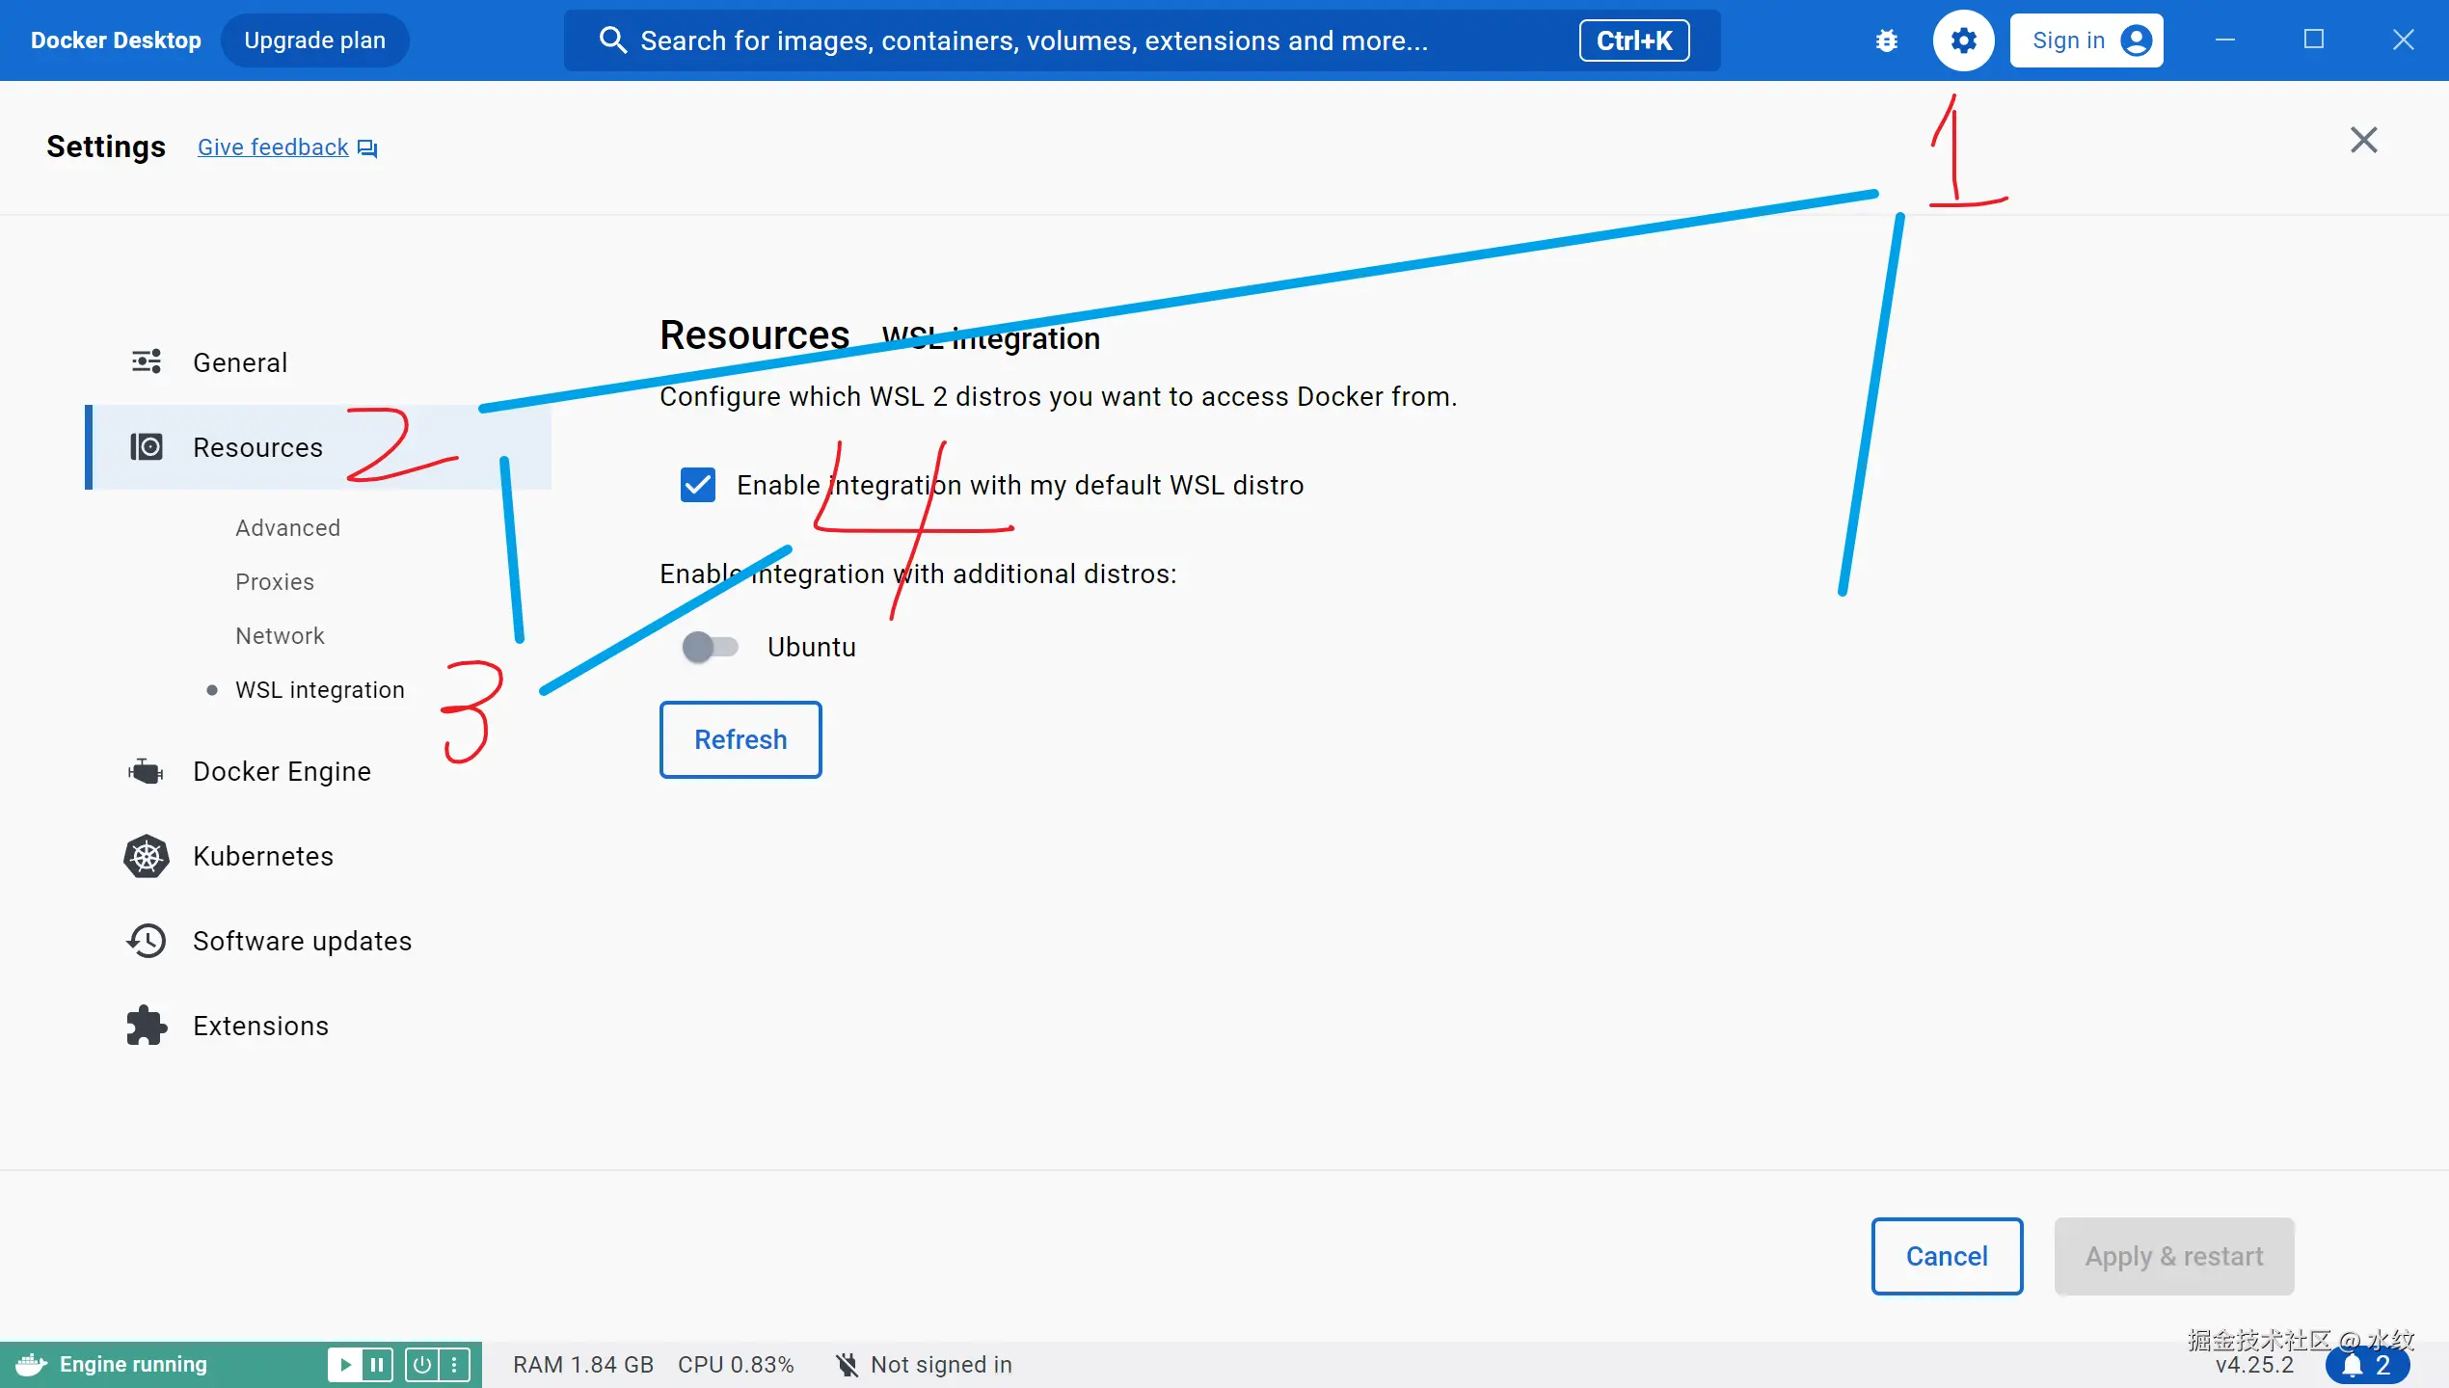Close the Settings panel
The width and height of the screenshot is (2449, 1388).
[x=2364, y=141]
